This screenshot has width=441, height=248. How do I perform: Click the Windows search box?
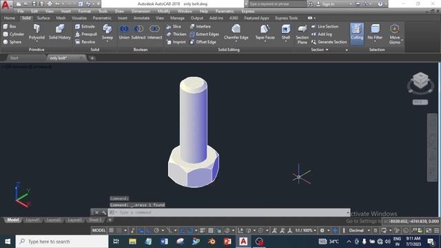(62, 242)
